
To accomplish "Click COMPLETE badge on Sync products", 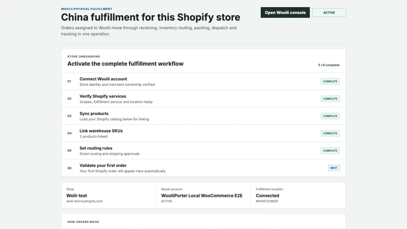I will click(x=330, y=116).
